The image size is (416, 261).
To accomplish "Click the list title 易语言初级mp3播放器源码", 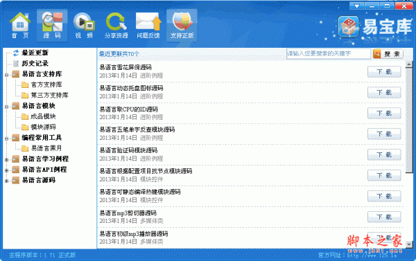I will click(x=134, y=234).
